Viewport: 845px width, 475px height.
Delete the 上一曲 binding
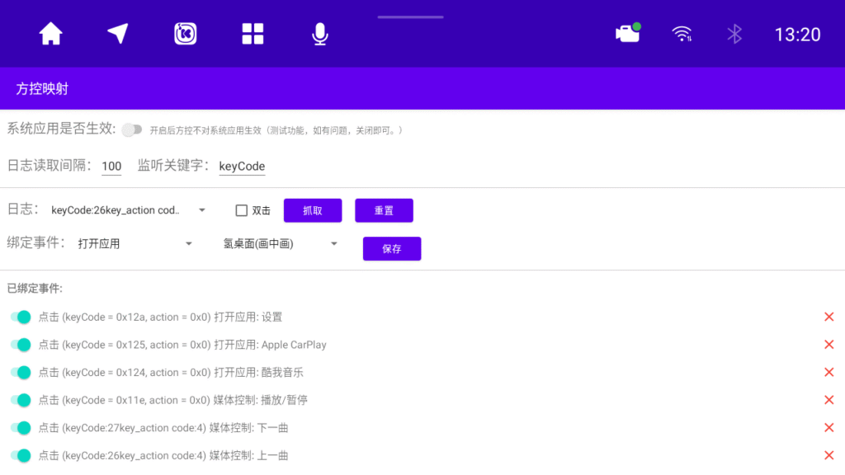tap(828, 455)
